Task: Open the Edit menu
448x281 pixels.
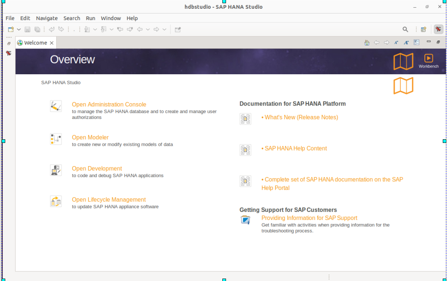Action: point(25,18)
